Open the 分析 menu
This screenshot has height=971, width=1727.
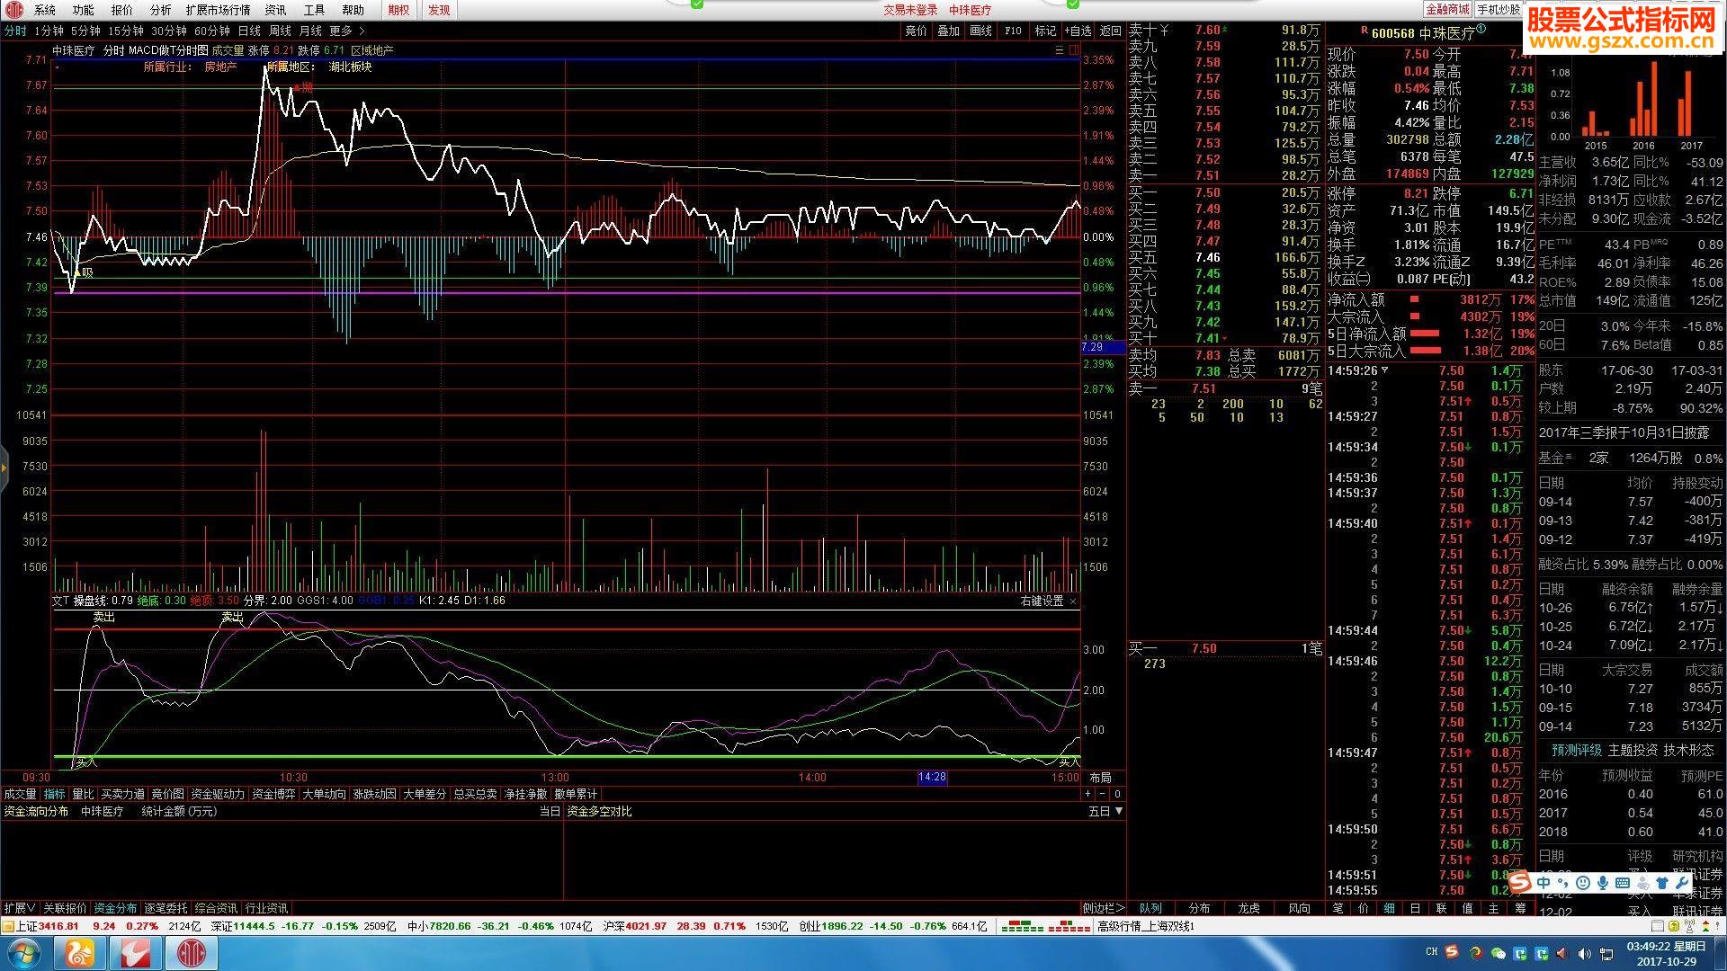tap(160, 10)
